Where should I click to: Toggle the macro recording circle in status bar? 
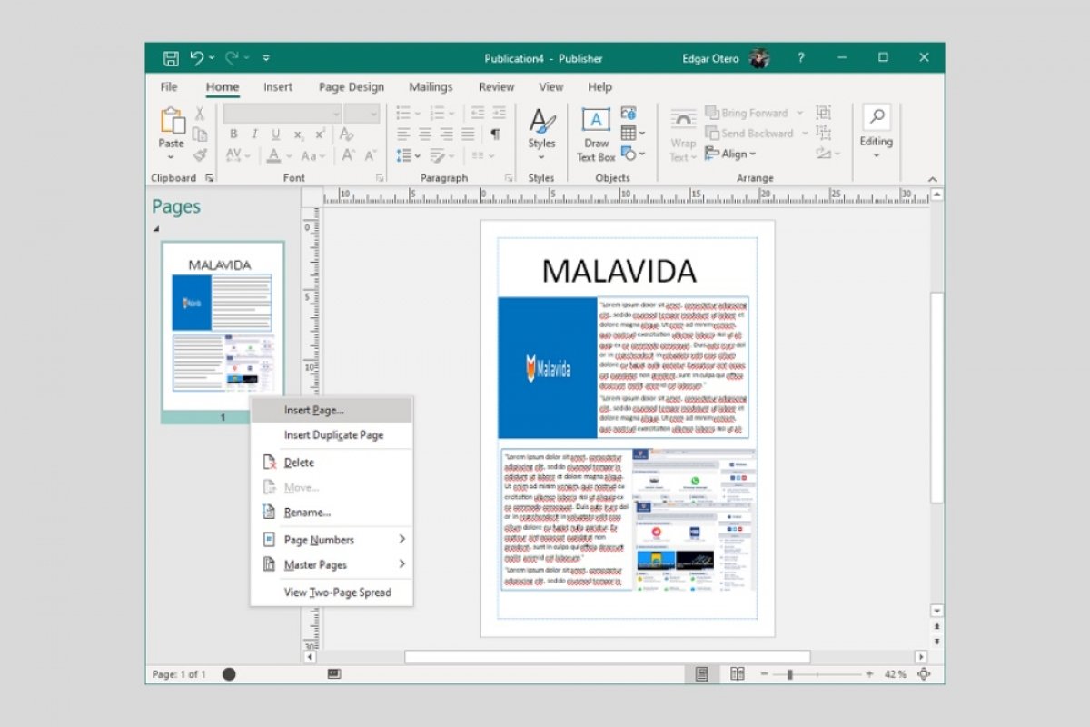[x=230, y=674]
